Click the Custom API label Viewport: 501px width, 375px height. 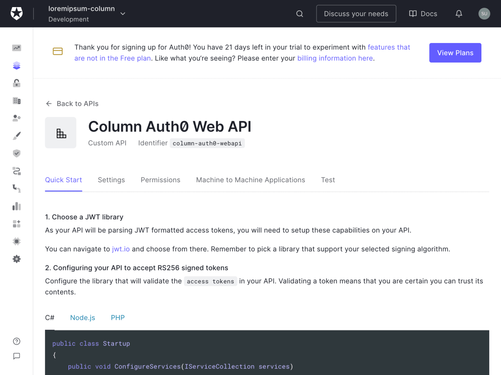(x=107, y=143)
